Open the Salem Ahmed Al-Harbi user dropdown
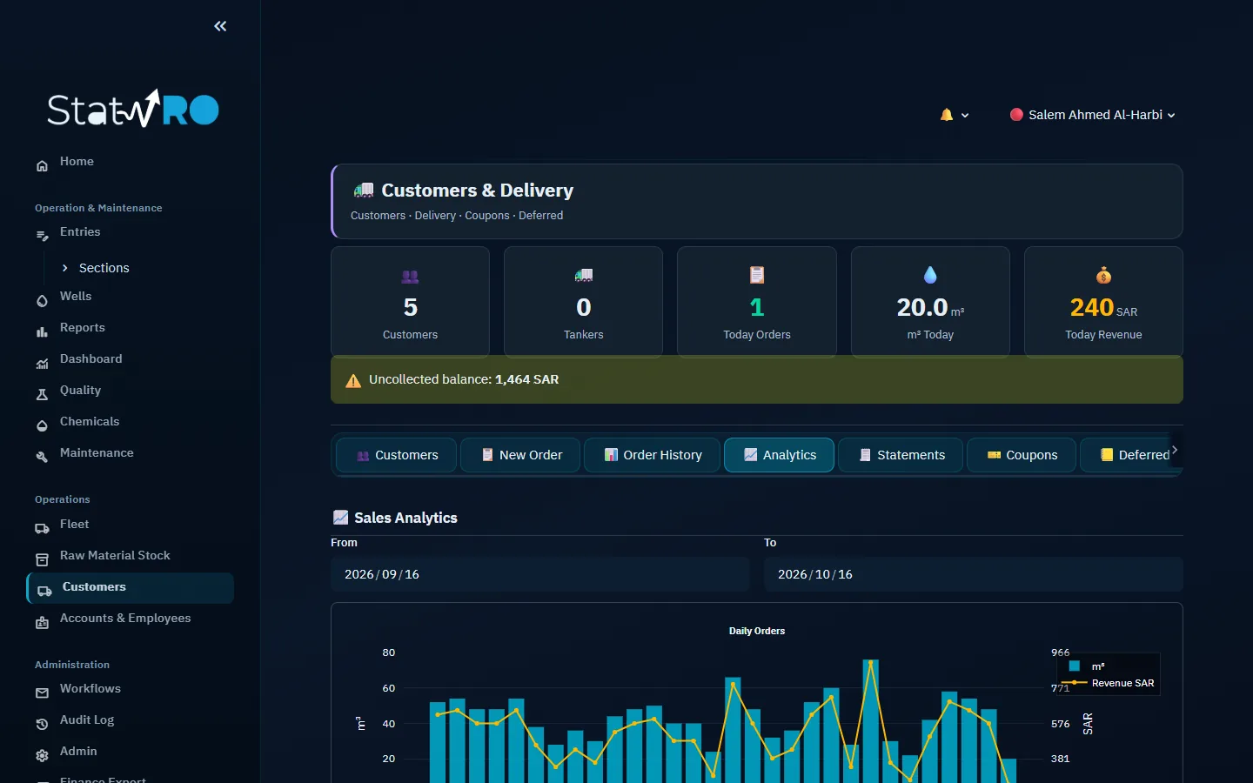1253x783 pixels. tap(1092, 115)
